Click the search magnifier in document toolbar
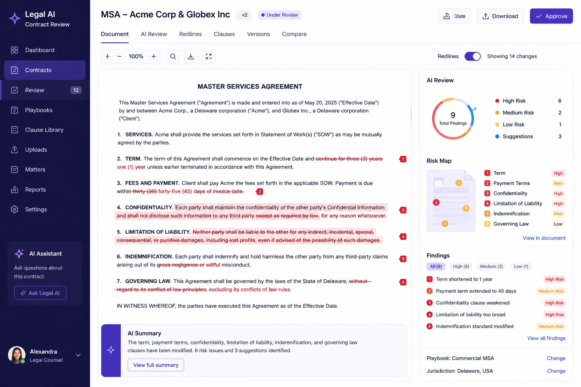 click(x=173, y=56)
